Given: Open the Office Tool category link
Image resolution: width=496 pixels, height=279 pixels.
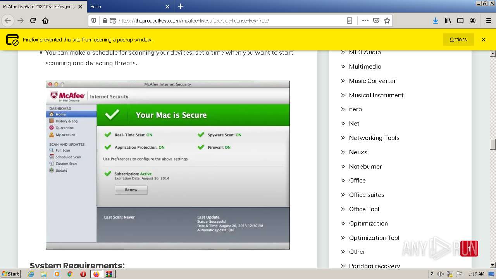Looking at the screenshot, I should click(x=364, y=209).
